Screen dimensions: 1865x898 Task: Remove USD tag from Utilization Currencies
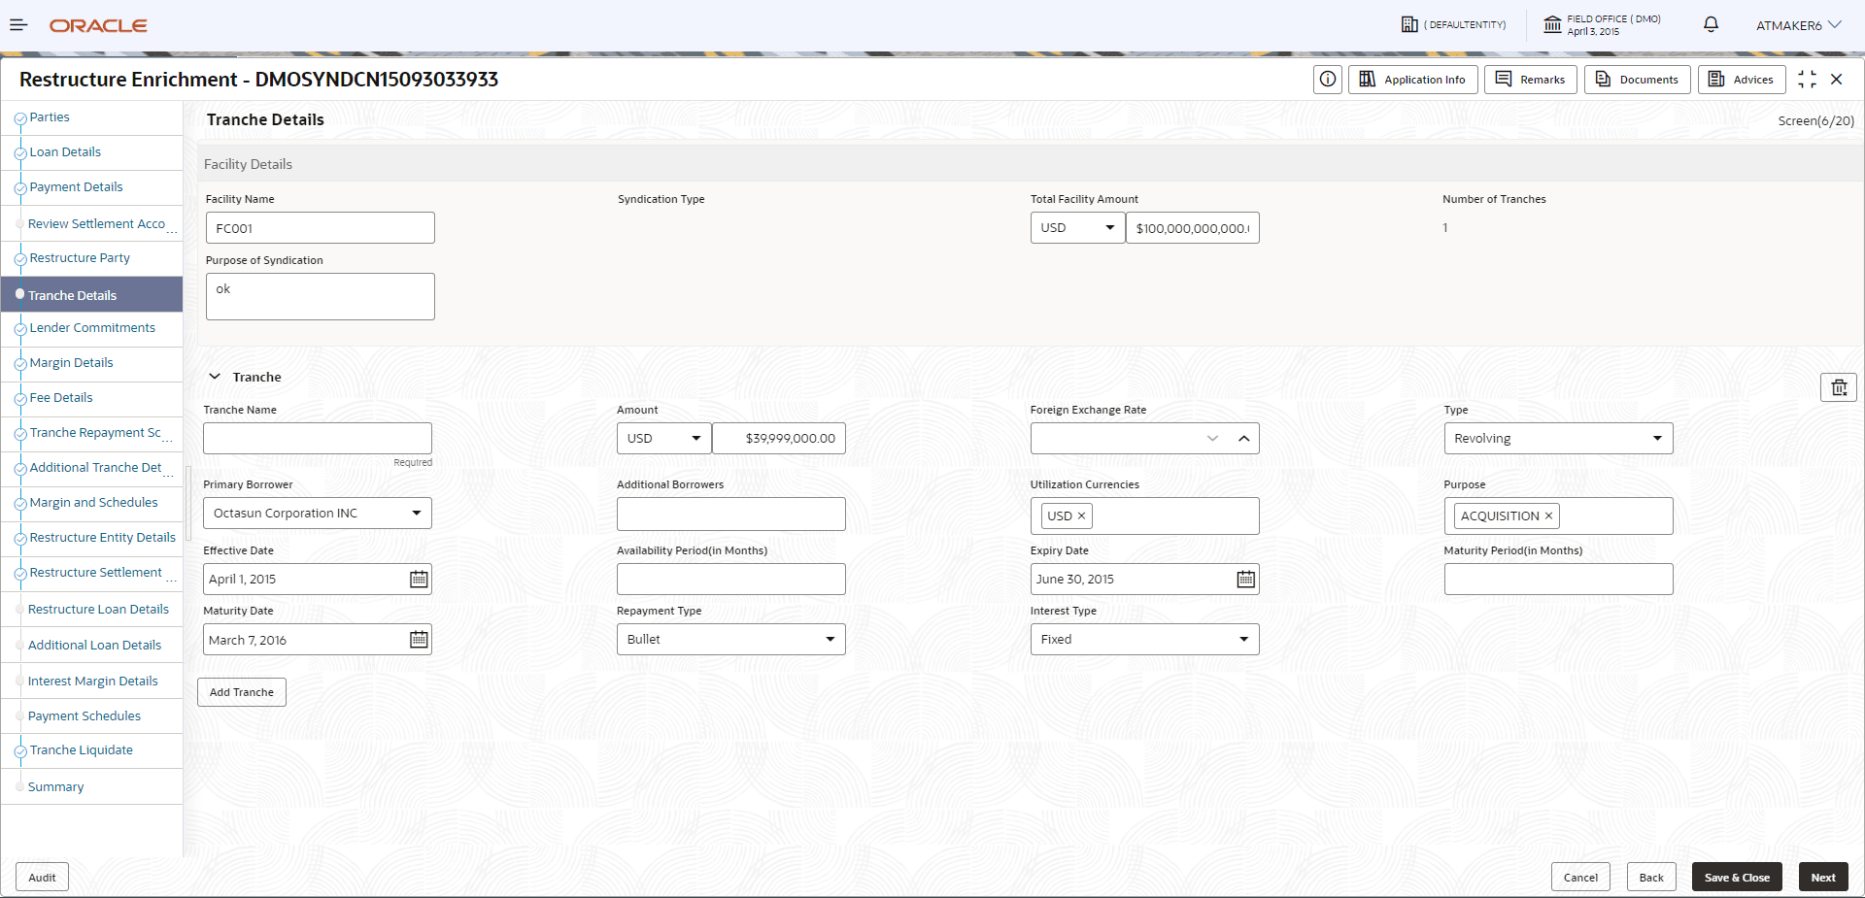click(x=1081, y=516)
